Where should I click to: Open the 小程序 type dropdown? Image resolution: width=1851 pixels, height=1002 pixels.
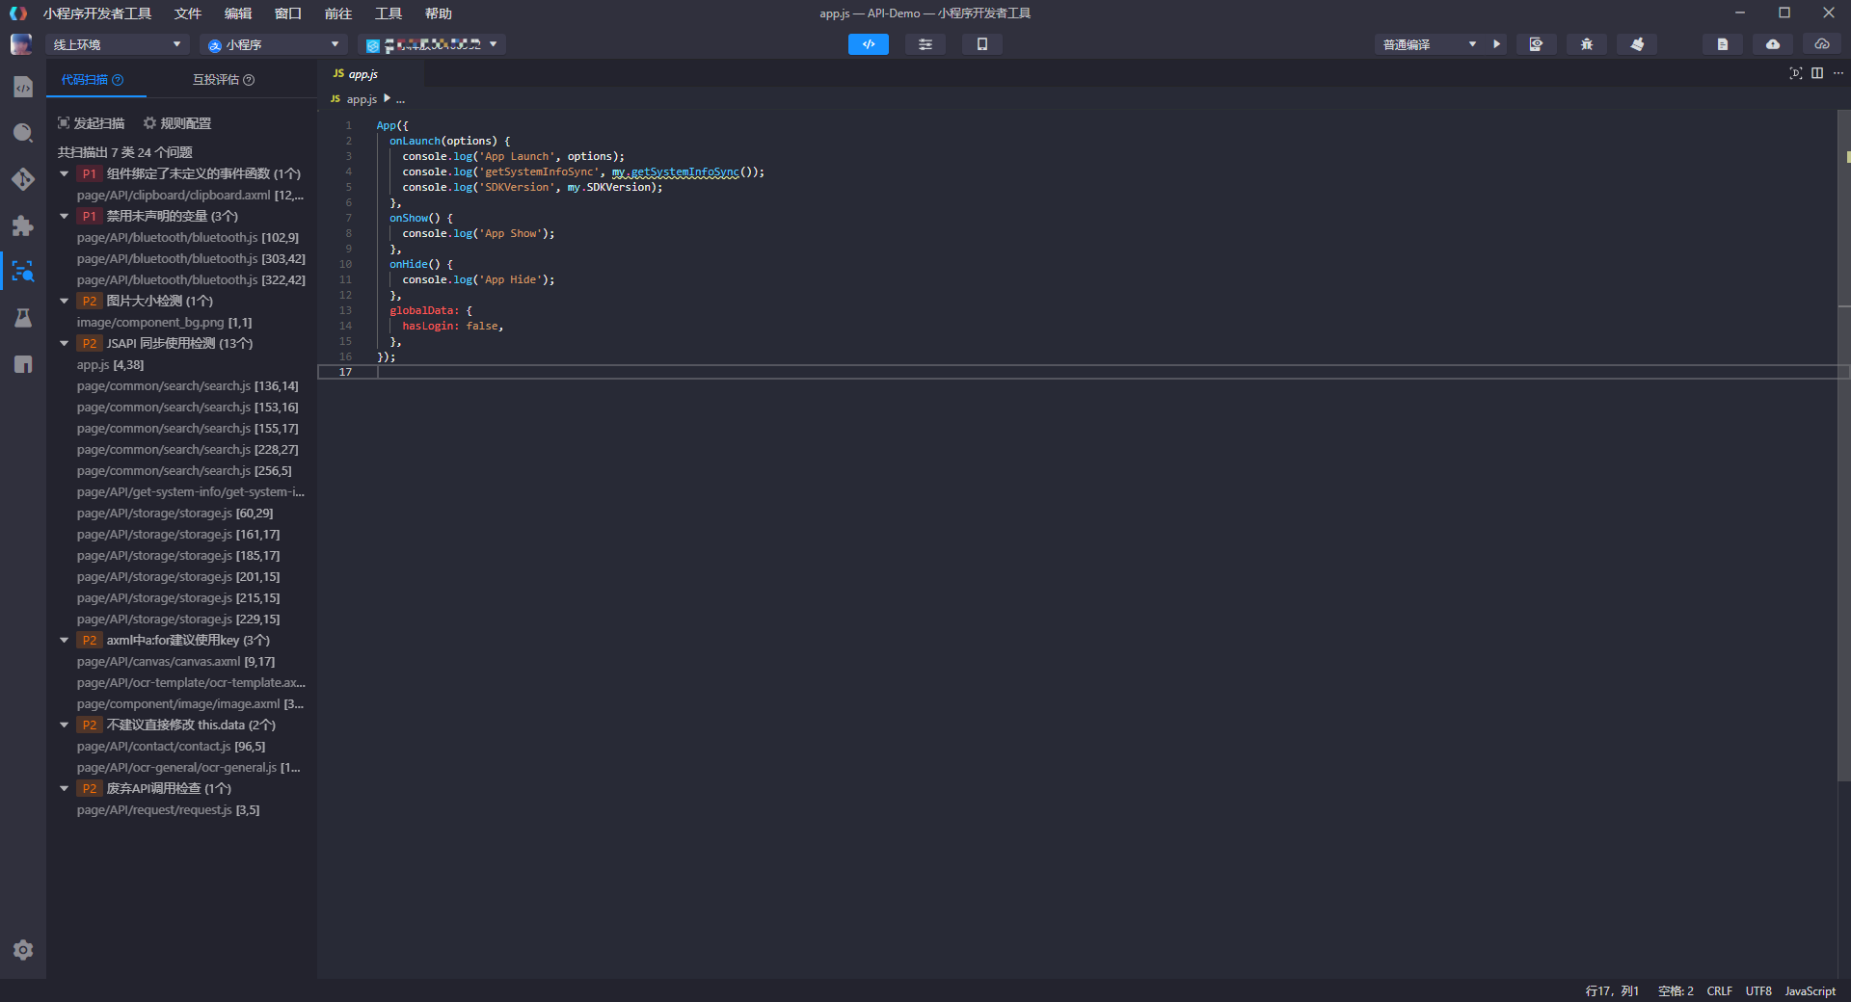[x=274, y=44]
